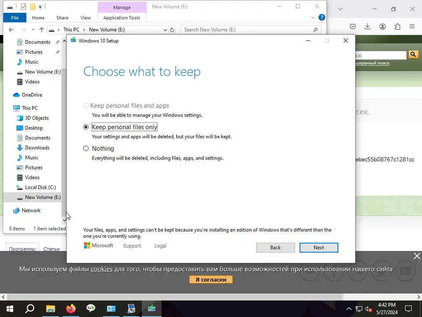Open Firefox from the taskbar

(71, 309)
